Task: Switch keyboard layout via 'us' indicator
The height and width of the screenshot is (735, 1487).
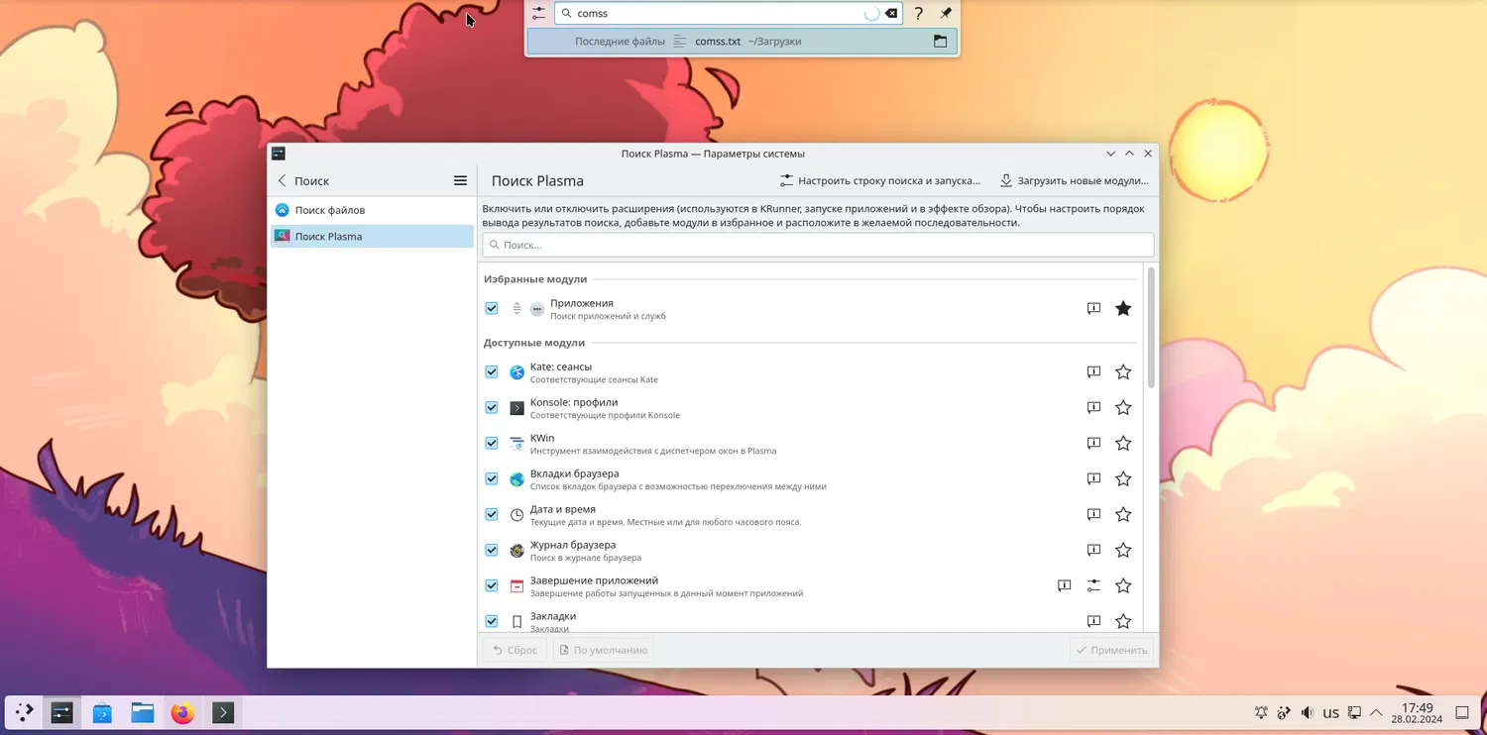Action: 1330,712
